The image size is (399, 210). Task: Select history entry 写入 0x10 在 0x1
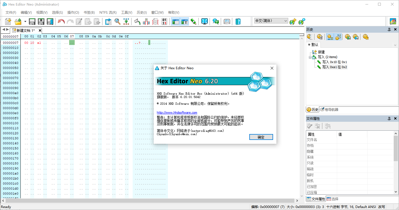coord(334,62)
